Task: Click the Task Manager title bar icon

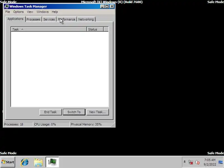Action: coord(6,6)
